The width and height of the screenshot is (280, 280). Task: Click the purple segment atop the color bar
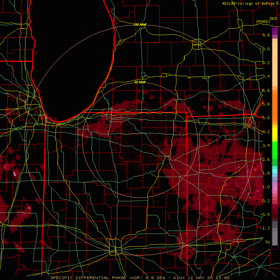point(275,31)
